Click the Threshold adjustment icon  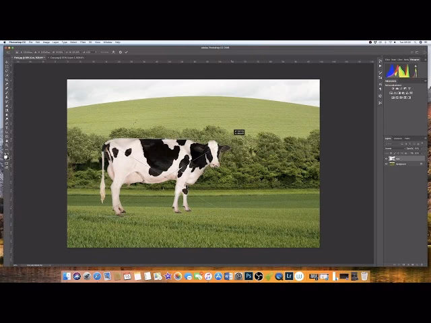(x=401, y=98)
